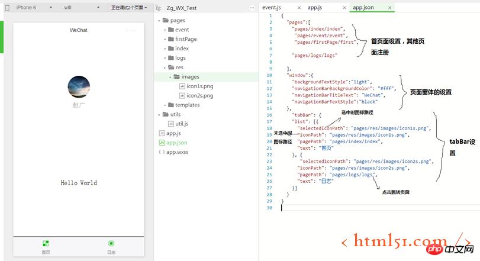The image size is (480, 261).
Task: Click the project tree icon beside Zg_WX_Test
Action: coord(159,8)
